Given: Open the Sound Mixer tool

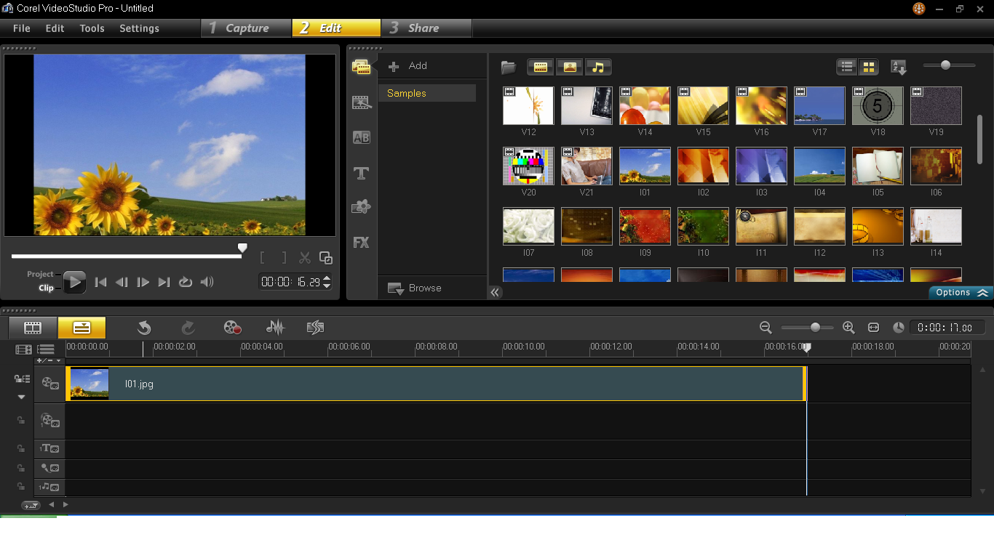Looking at the screenshot, I should (275, 327).
